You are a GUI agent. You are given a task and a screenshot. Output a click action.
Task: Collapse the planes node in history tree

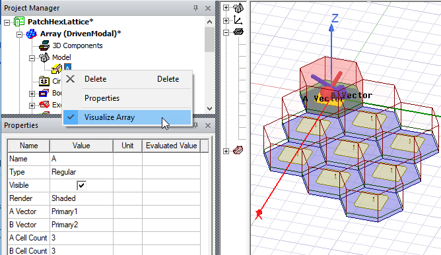click(226, 32)
